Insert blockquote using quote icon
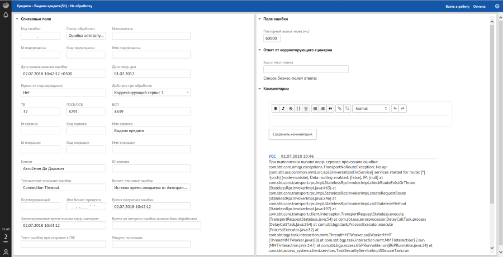Viewport: 503px width, 257px height. click(x=330, y=108)
